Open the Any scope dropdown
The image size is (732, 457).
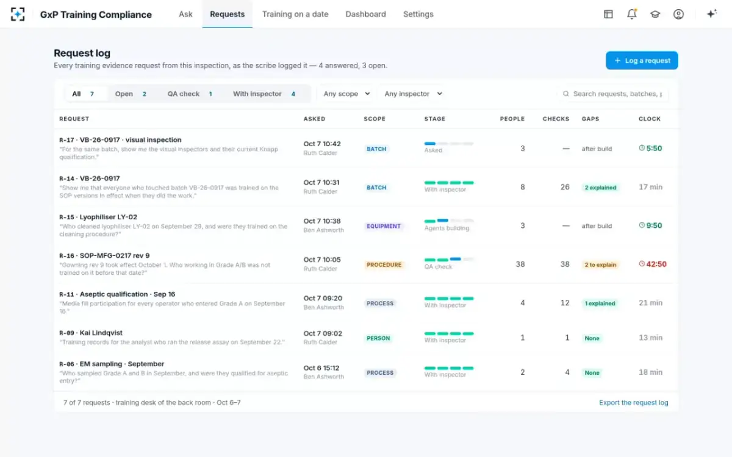(346, 94)
